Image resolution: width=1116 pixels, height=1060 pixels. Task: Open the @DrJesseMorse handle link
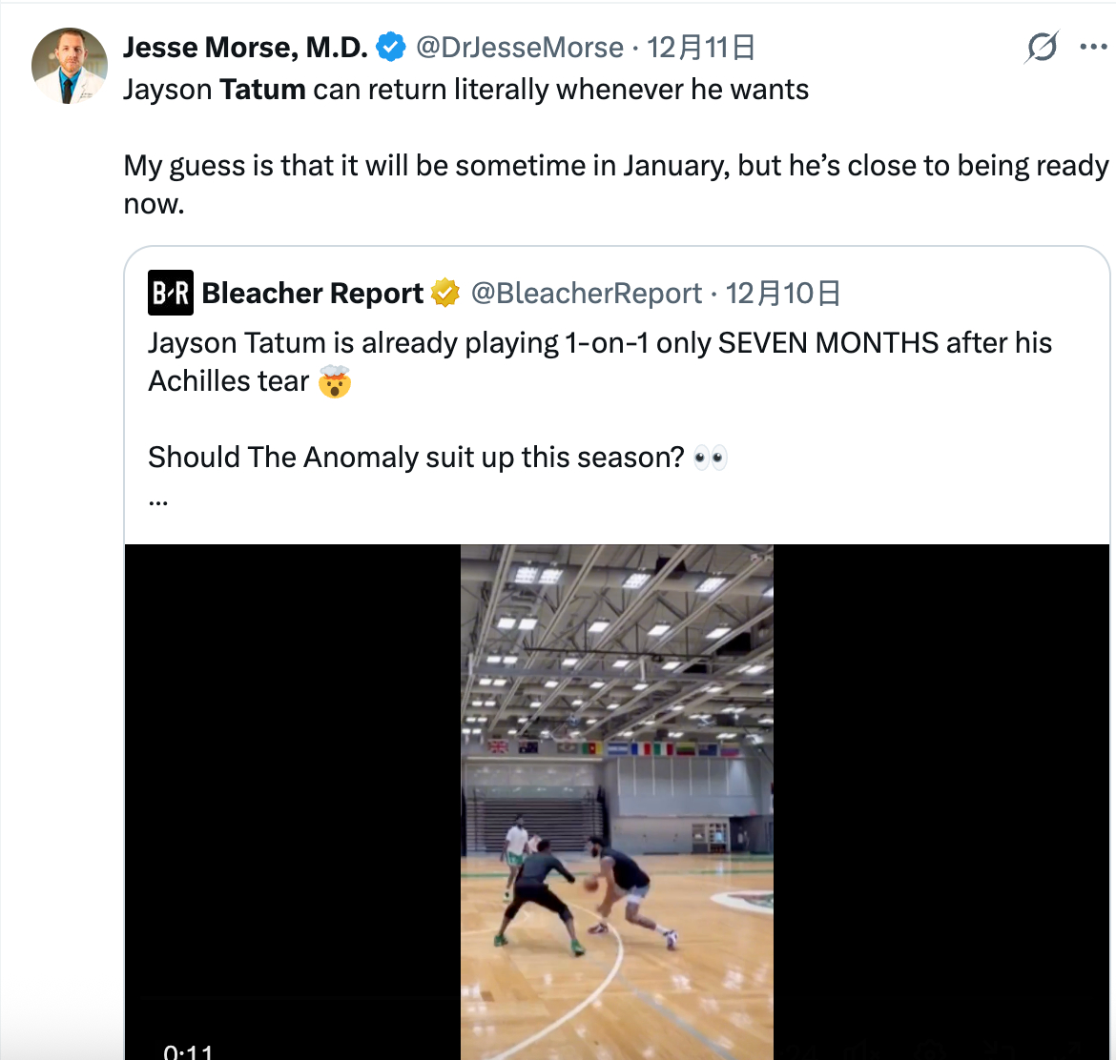[520, 47]
